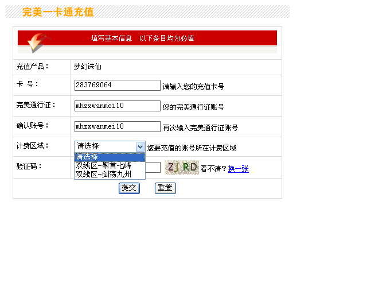The width and height of the screenshot is (367, 294).
Task: Click the 换一张 link to refresh captcha
Action: click(238, 169)
